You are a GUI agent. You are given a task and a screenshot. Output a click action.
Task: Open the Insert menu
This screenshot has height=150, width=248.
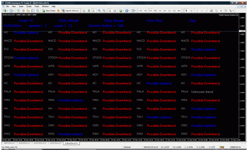(21, 6)
